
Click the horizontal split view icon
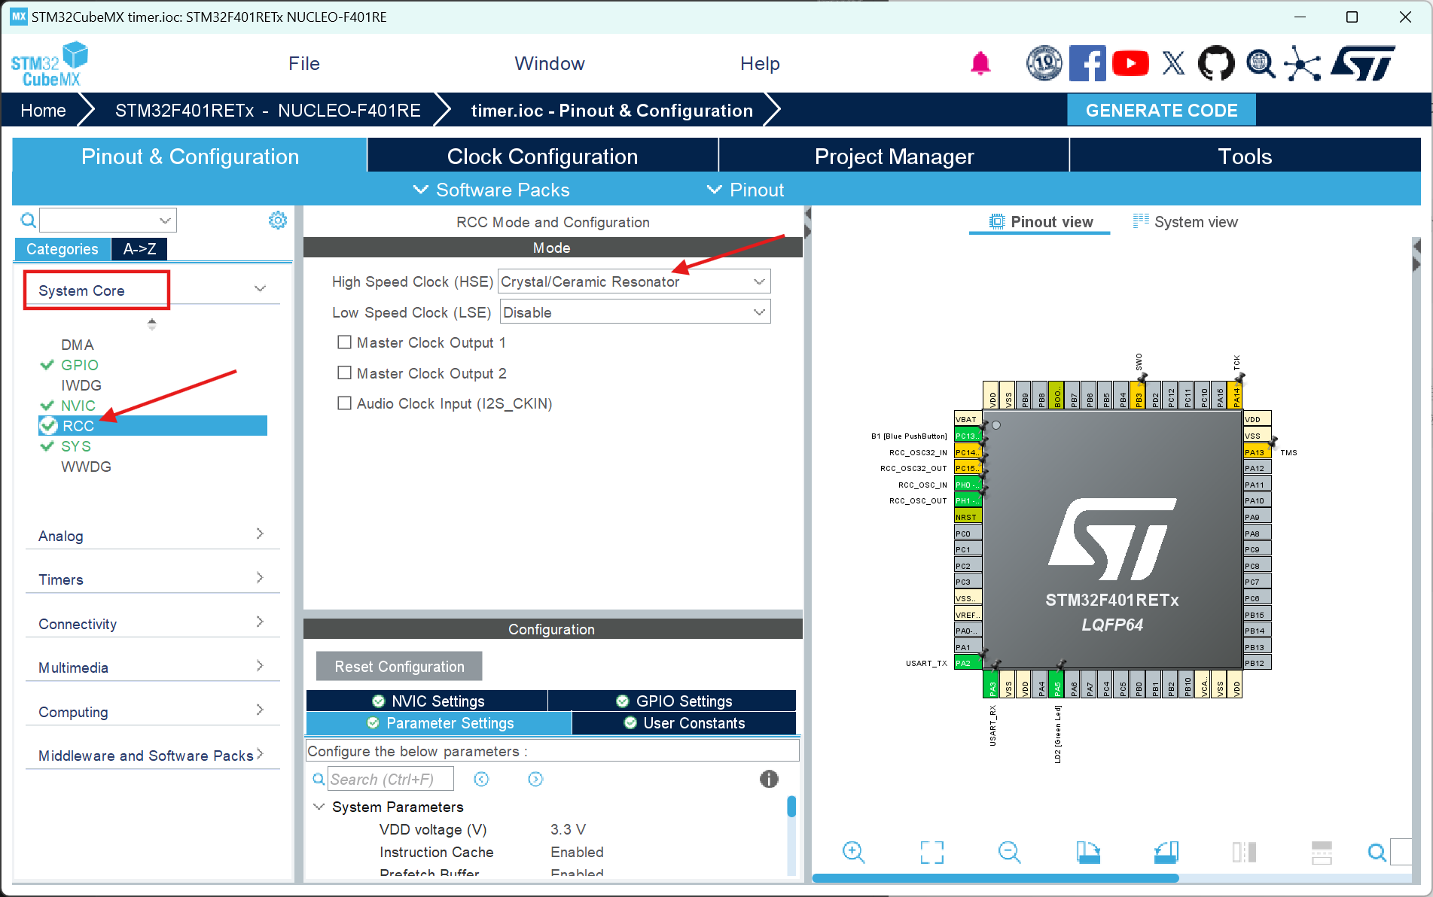tap(1322, 852)
